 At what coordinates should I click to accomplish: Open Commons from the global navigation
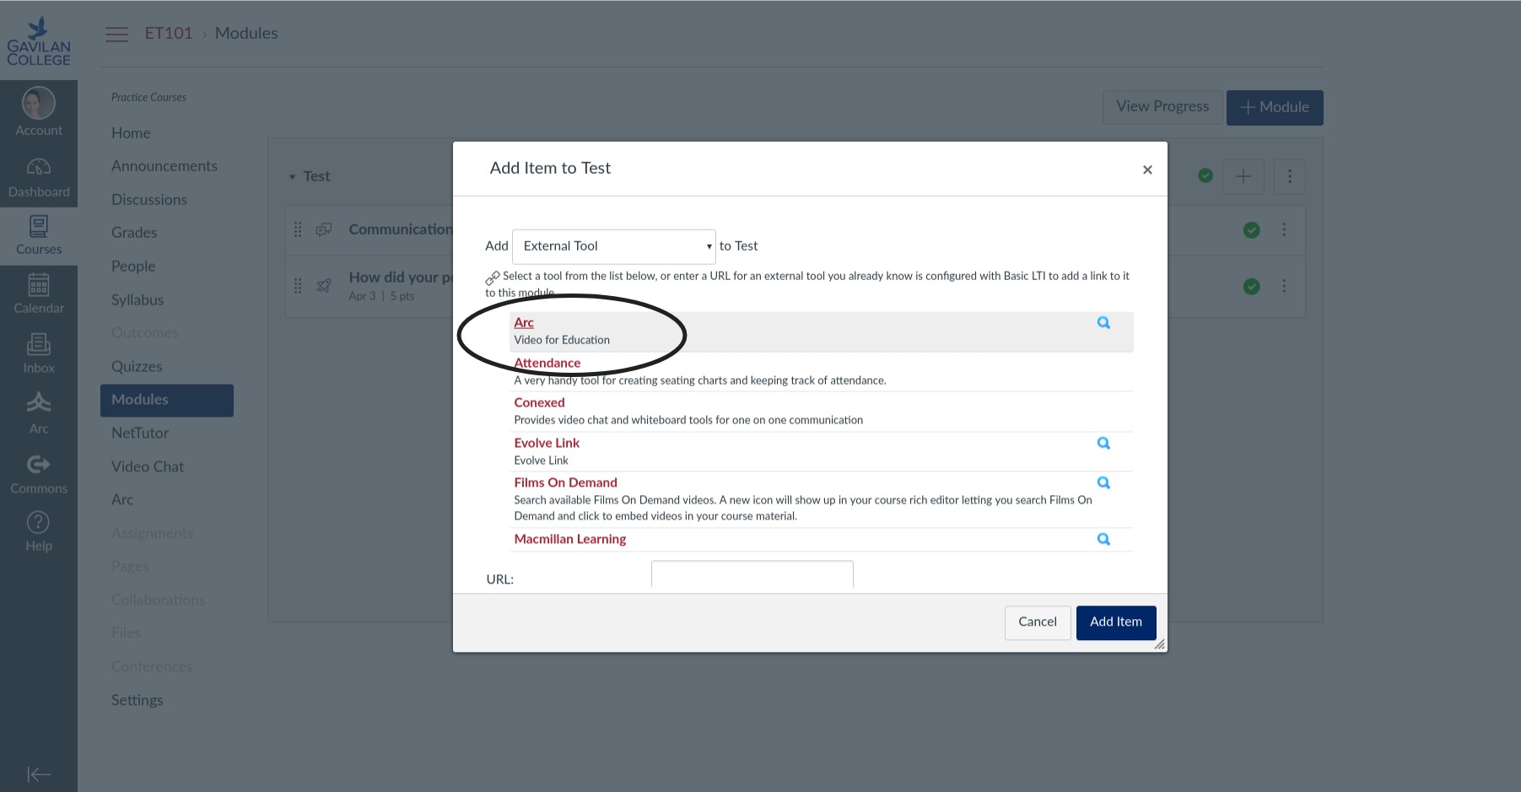pyautogui.click(x=39, y=474)
